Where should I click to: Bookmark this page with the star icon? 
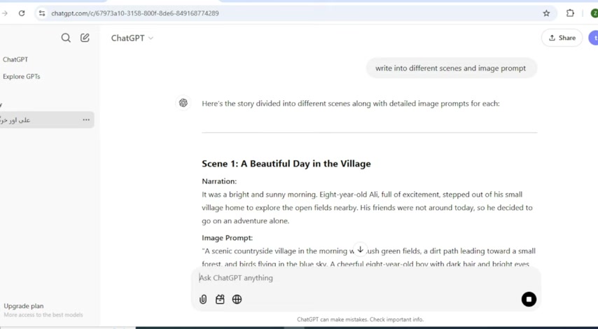point(546,13)
